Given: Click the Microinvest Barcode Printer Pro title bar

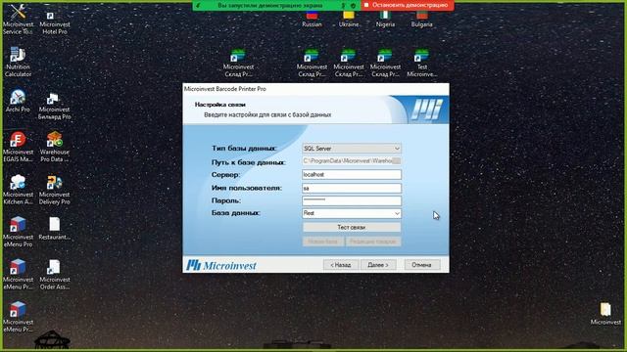Looking at the screenshot, I should click(x=315, y=89).
